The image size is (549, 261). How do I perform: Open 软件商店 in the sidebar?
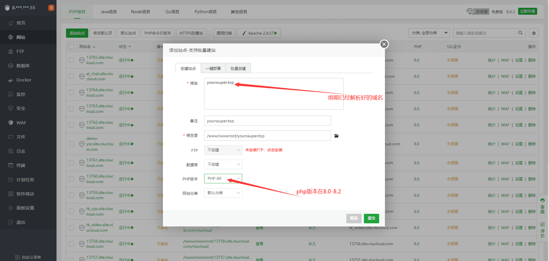pyautogui.click(x=25, y=194)
